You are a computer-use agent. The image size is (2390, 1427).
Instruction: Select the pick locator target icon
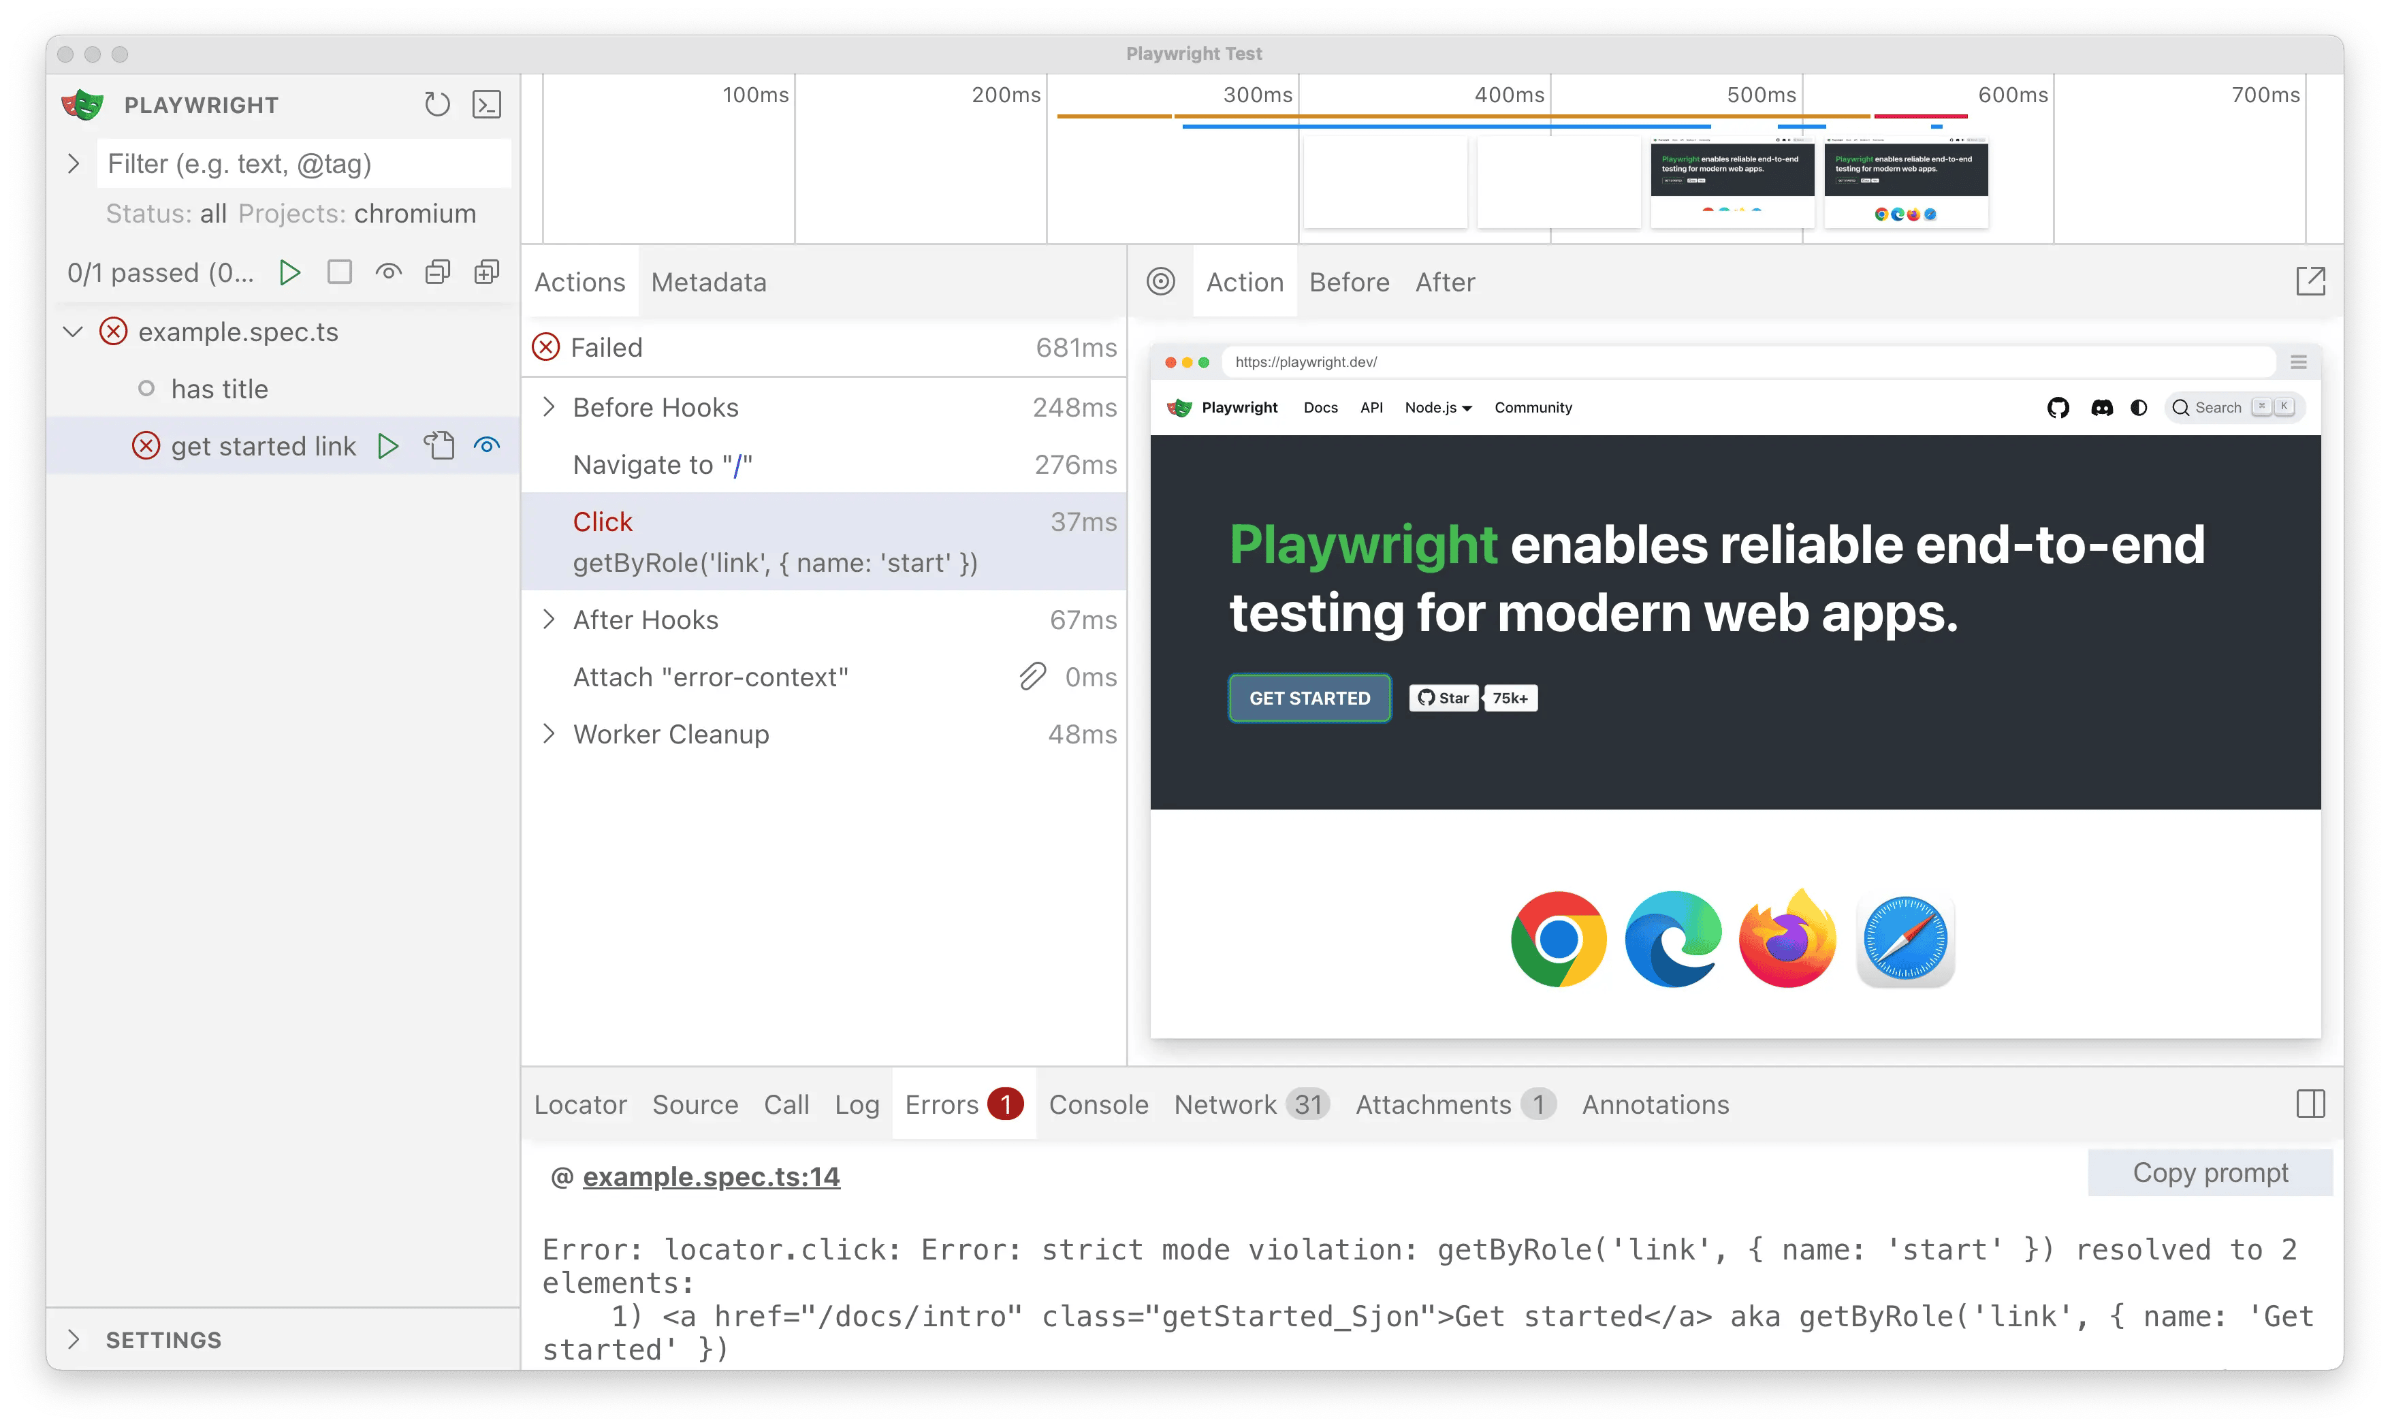(1162, 280)
